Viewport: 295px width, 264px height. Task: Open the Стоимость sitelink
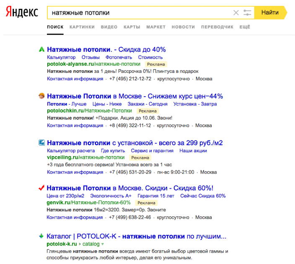150,57
